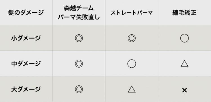Click the 小ダメージ row label
Image resolution: width=211 pixels, height=102 pixels.
tap(26, 38)
